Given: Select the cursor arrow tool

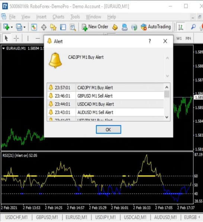Looking at the screenshot, I should coord(6,38).
